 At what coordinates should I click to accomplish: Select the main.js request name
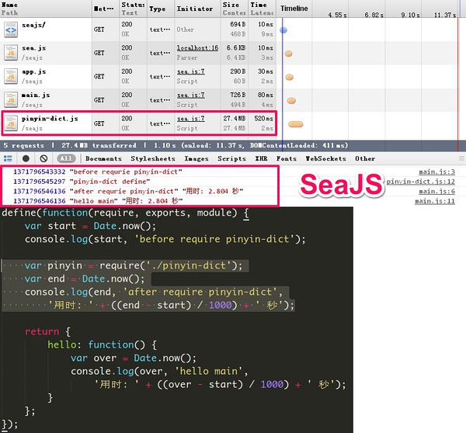pos(36,95)
